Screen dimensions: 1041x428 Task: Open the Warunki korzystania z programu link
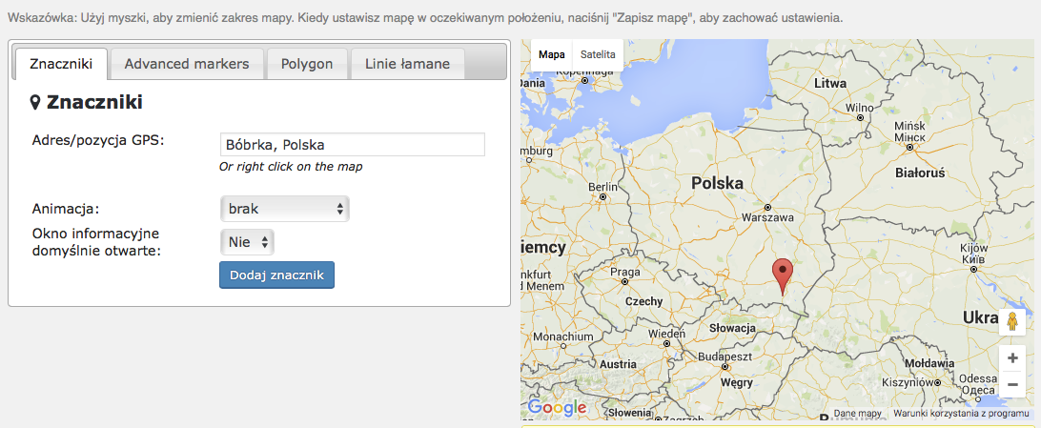coord(961,413)
